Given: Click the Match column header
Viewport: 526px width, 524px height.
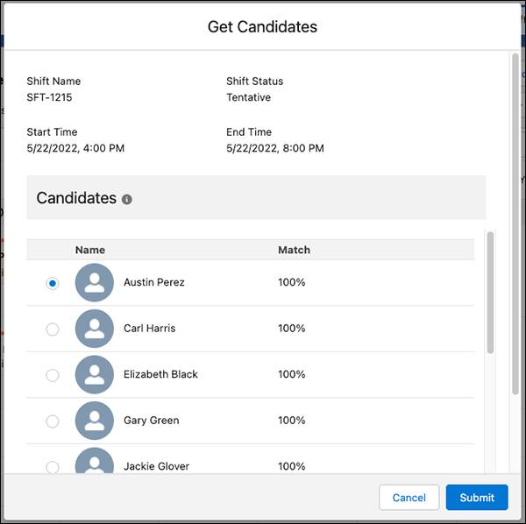Looking at the screenshot, I should point(295,250).
